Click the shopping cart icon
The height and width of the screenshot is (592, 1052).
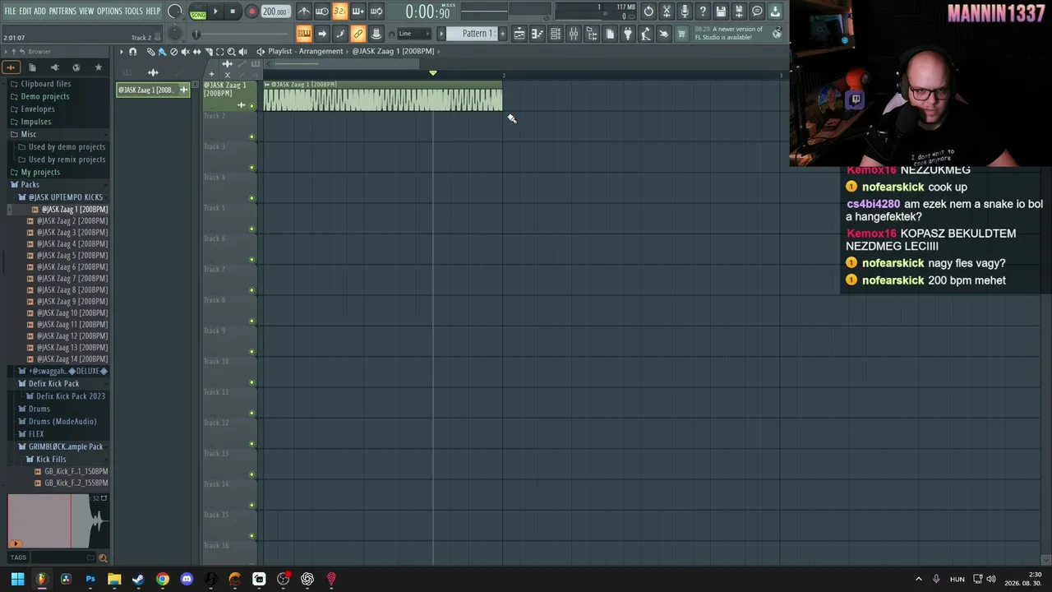coord(681,34)
